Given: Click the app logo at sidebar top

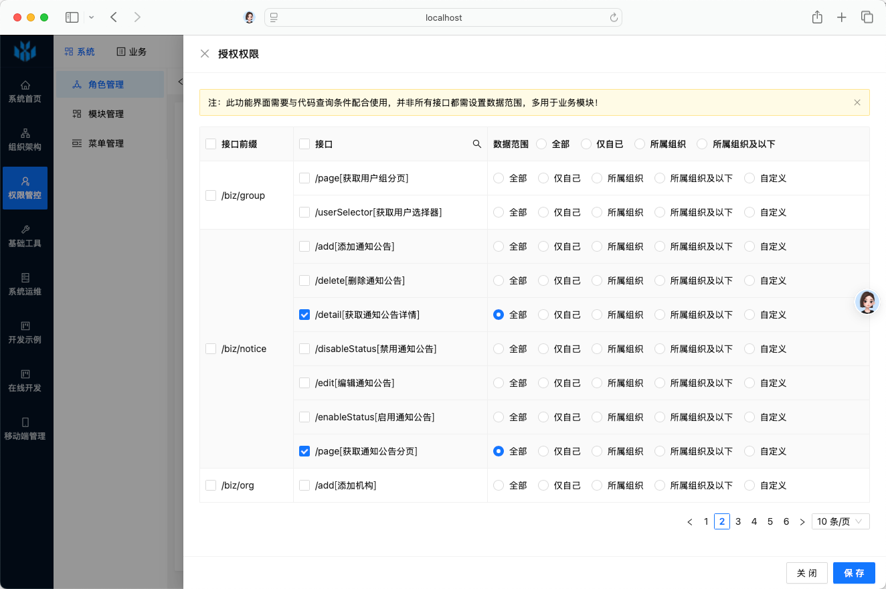Looking at the screenshot, I should click(x=25, y=50).
